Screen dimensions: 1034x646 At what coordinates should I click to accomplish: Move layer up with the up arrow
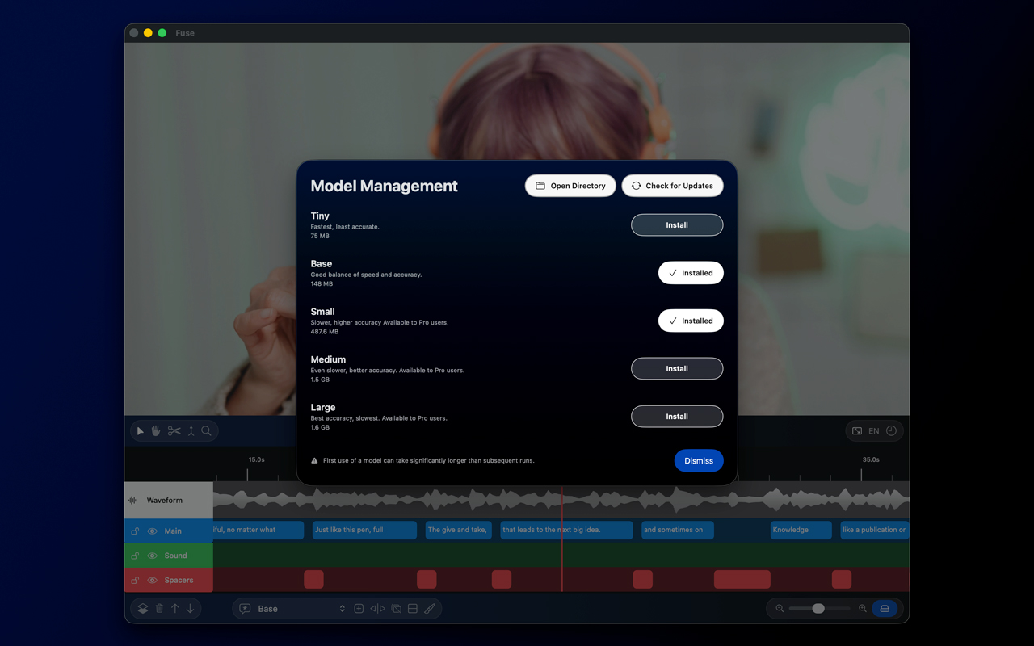(174, 609)
